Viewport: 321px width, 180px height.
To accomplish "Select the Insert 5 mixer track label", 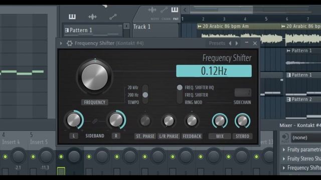I will coord(39,142).
